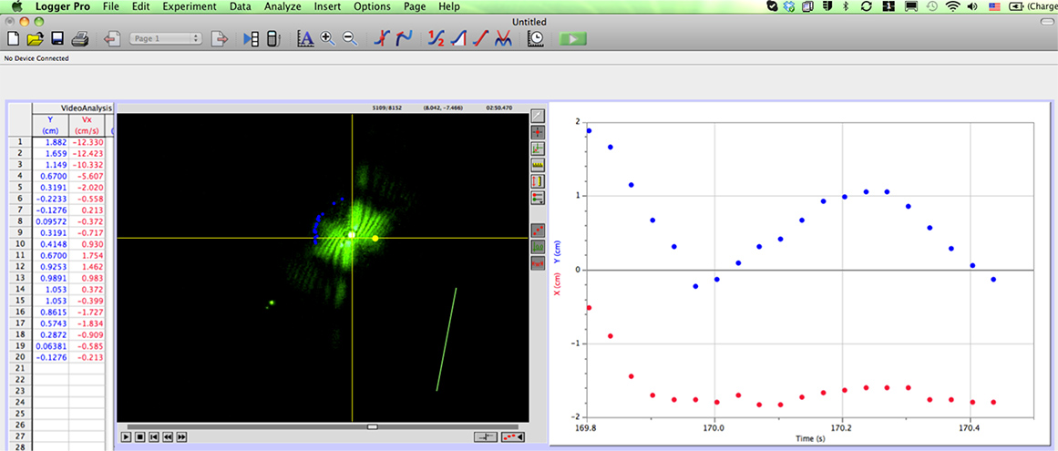Click the Photo Distance measuring tool
The height and width of the screenshot is (451, 1058).
click(x=538, y=180)
